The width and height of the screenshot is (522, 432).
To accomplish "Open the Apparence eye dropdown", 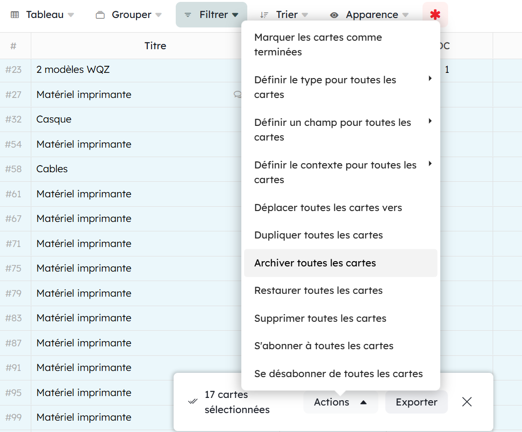I will [x=369, y=15].
